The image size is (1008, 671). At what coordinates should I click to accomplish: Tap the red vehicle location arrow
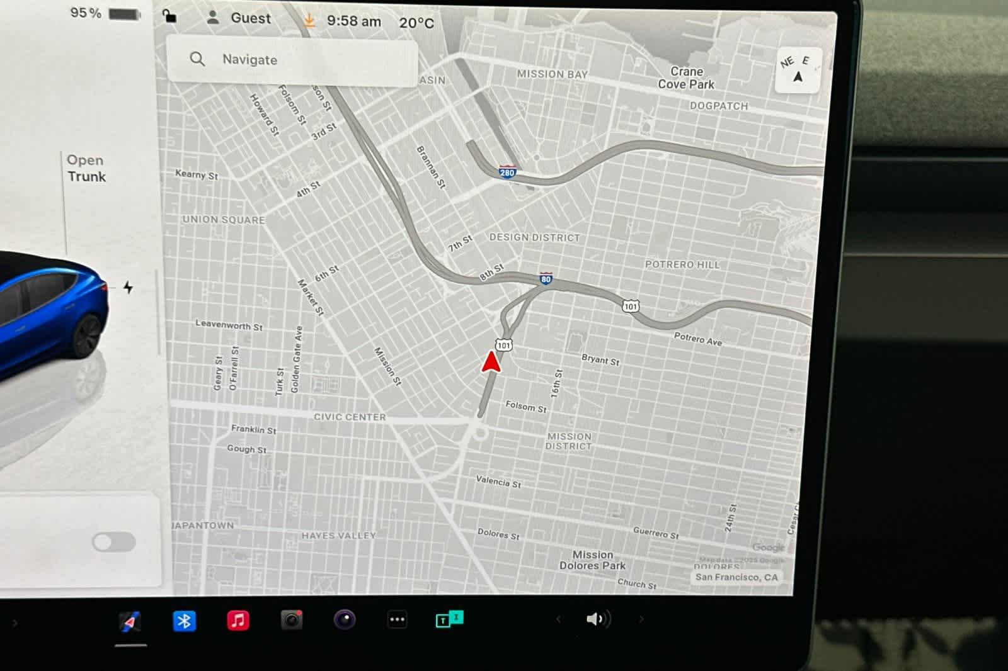491,361
